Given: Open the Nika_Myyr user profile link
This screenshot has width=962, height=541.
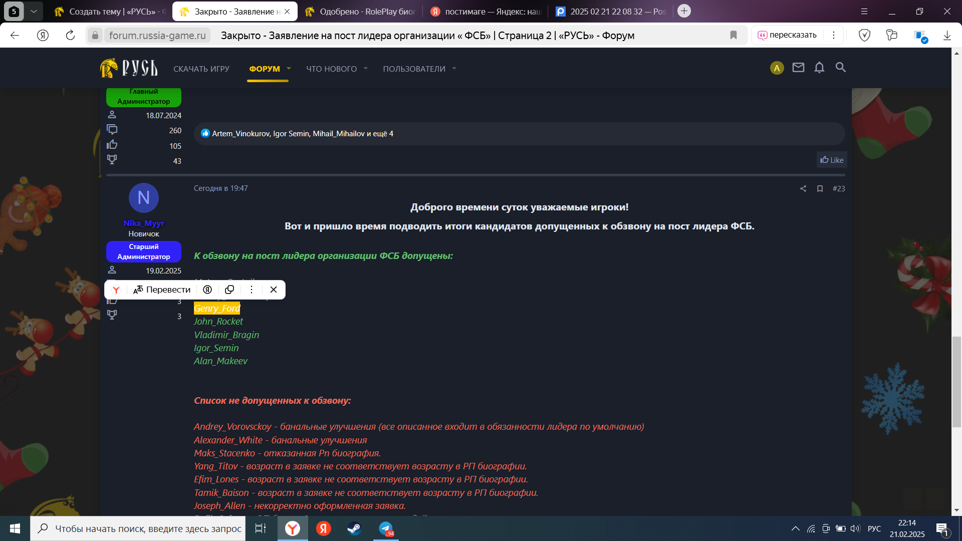Looking at the screenshot, I should pos(144,223).
